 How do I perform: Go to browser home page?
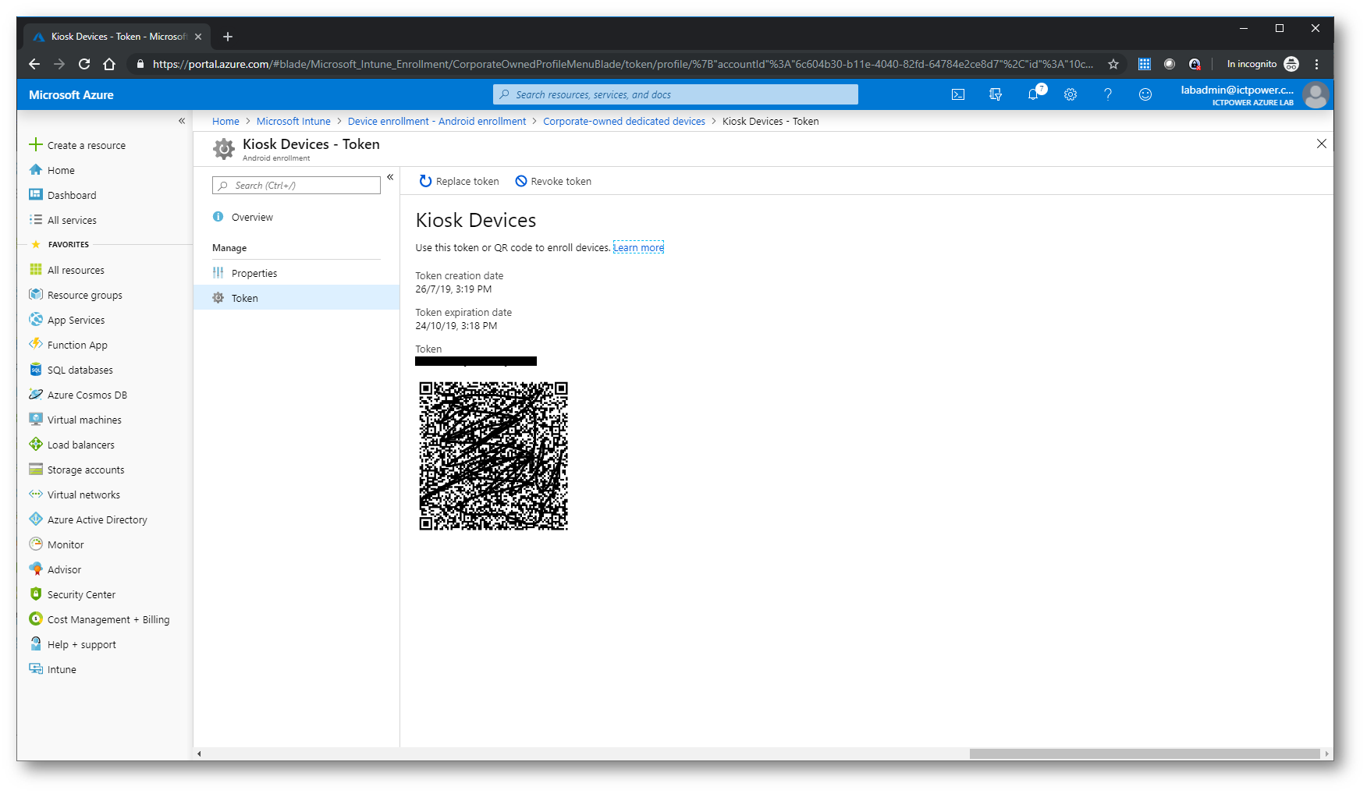[x=109, y=64]
